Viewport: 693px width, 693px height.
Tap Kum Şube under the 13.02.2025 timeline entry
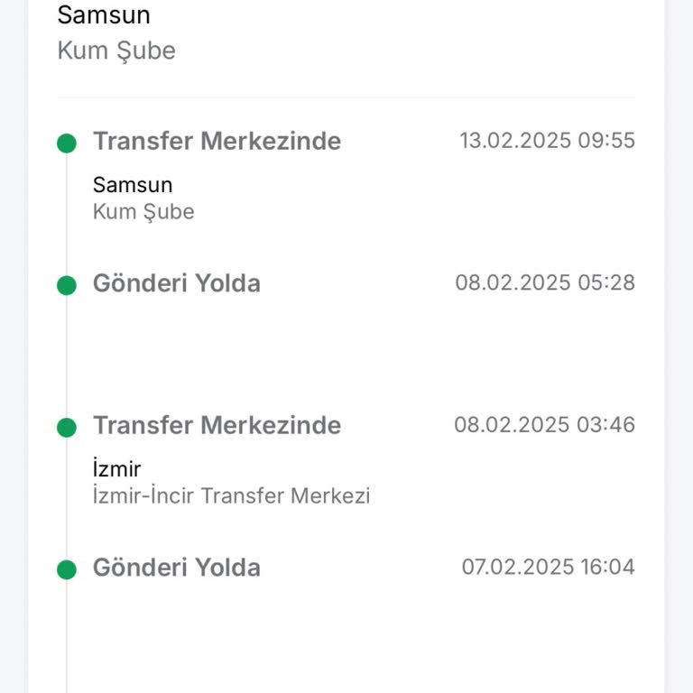point(143,212)
